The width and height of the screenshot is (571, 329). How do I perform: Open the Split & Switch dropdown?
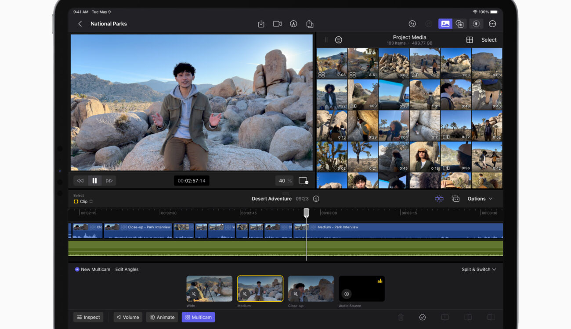479,269
